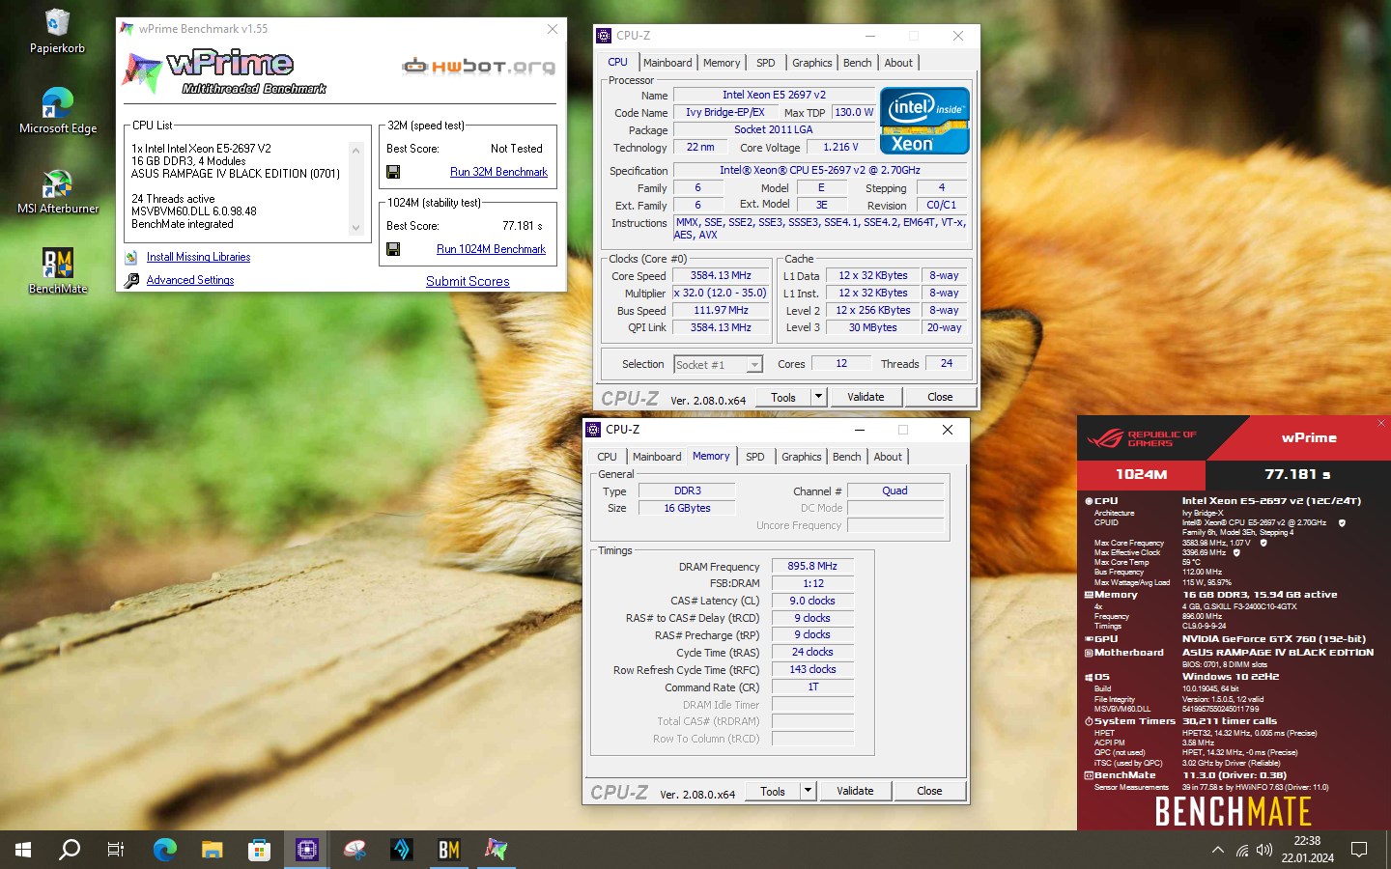Open Socket #1 selection dropdown
This screenshot has height=869, width=1391.
click(718, 364)
